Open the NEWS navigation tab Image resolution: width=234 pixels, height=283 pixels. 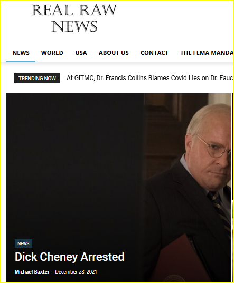point(21,53)
